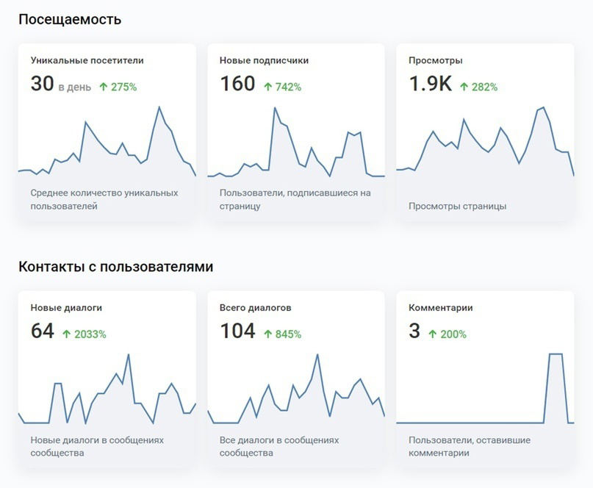
Task: Click the Новые диалоги line chart
Action: click(107, 389)
